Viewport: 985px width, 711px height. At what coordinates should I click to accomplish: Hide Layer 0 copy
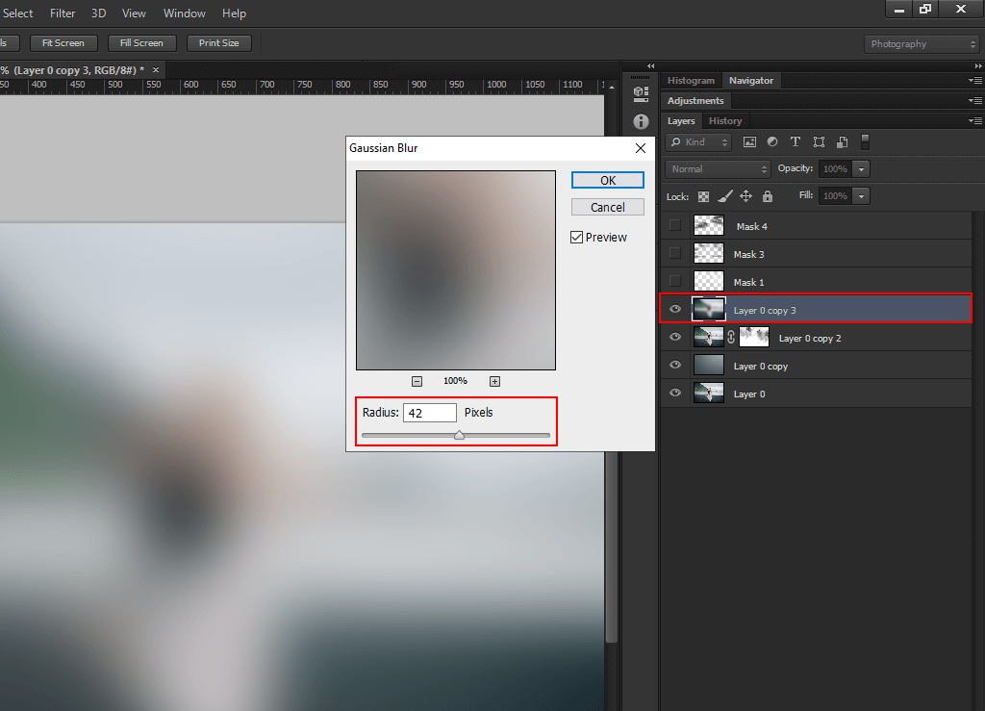[x=675, y=365]
